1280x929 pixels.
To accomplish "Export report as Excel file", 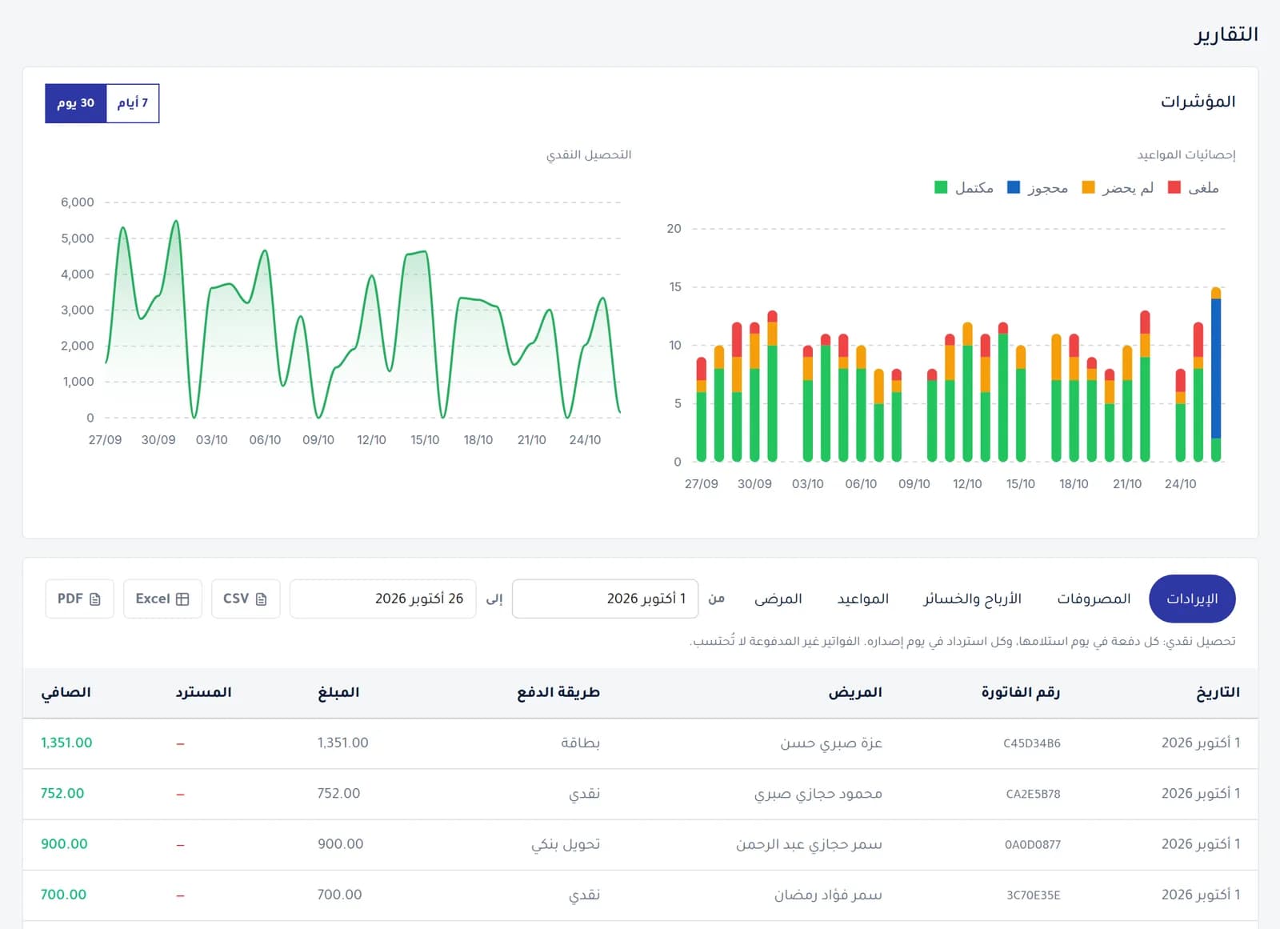I will pos(162,599).
